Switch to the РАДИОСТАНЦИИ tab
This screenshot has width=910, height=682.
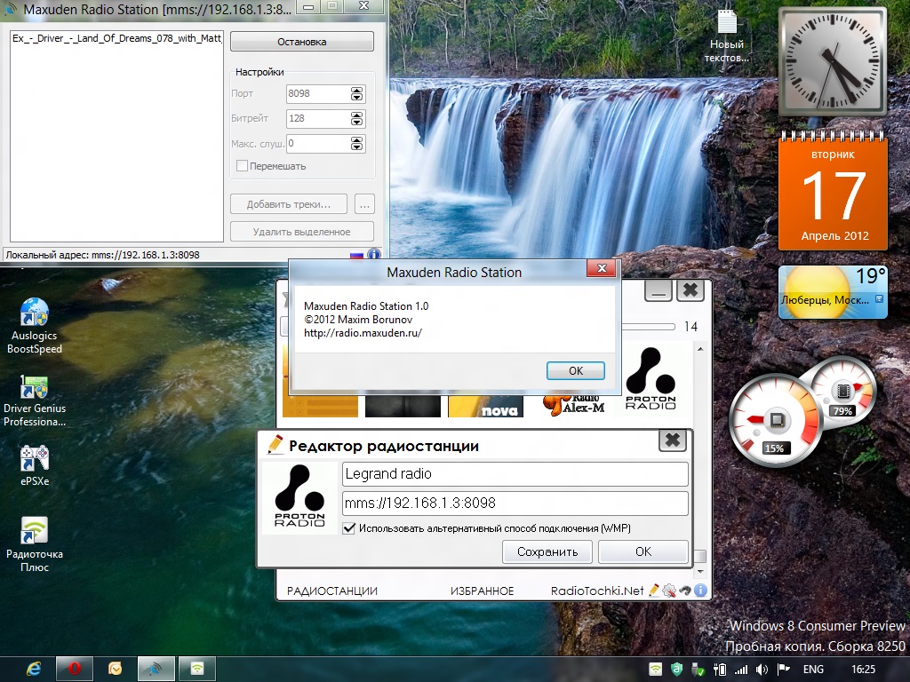(332, 591)
